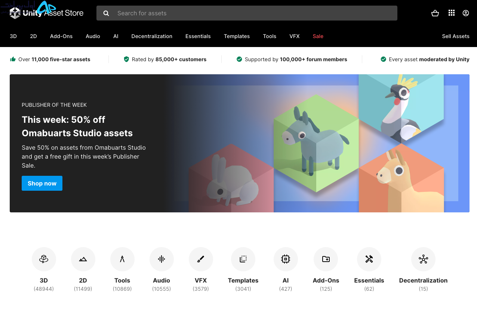Open the shopping cart icon
The image size is (477, 318).
tap(435, 13)
